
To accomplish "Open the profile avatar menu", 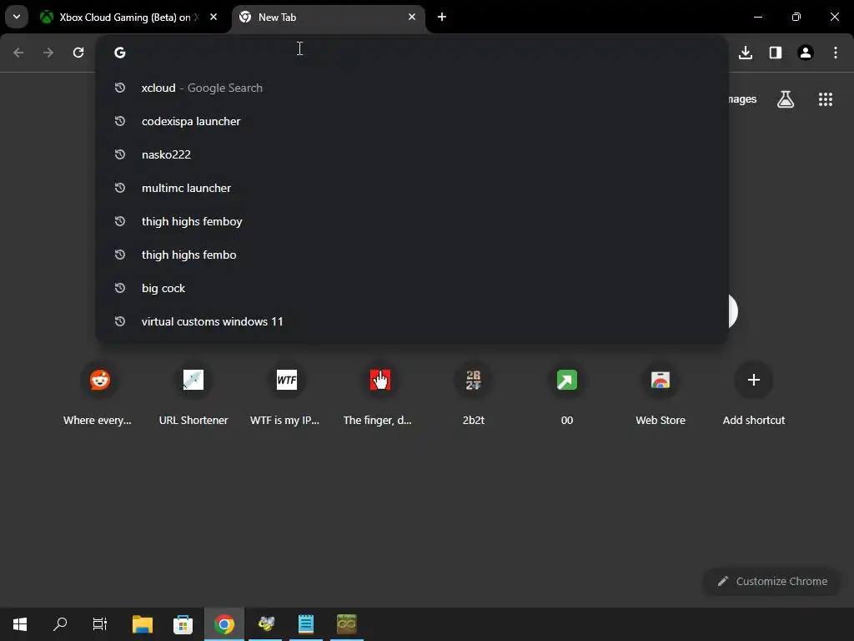I will tap(806, 53).
